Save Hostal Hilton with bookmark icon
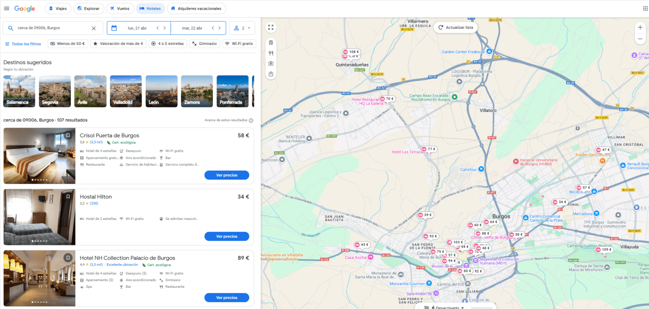Viewport: 649px width, 309px height. (x=68, y=197)
